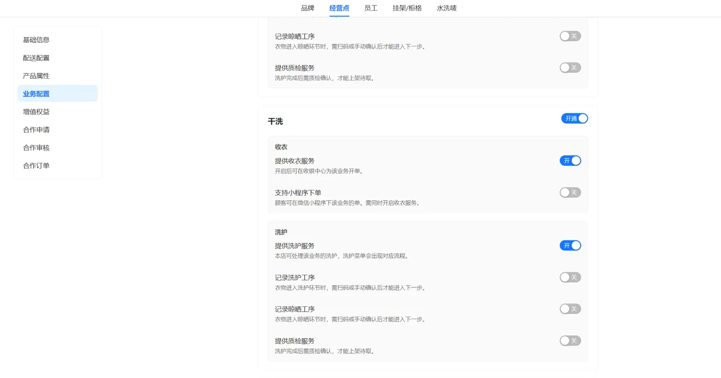
Task: Enable the 支持小程序下单 toggle
Action: [x=570, y=193]
